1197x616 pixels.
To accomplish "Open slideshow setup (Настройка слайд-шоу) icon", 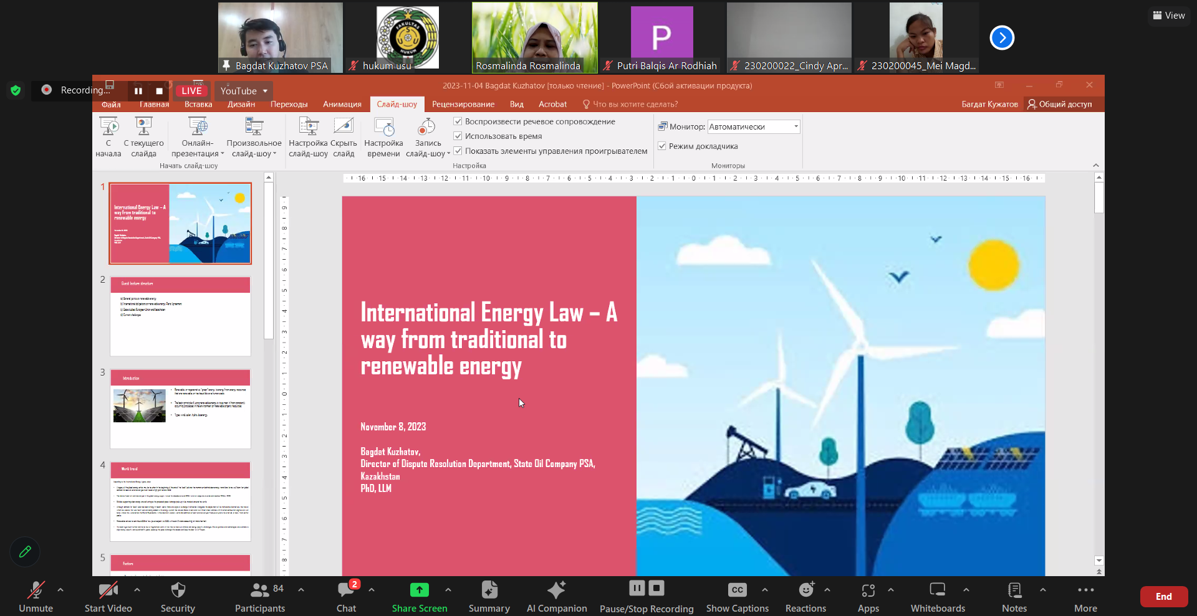I will point(309,126).
